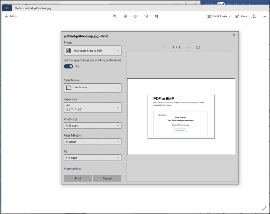
Task: Open the Edit & Create menu
Action: pos(219,16)
